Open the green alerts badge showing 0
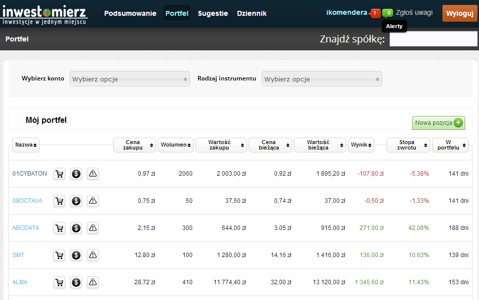479x300 pixels. tap(388, 13)
